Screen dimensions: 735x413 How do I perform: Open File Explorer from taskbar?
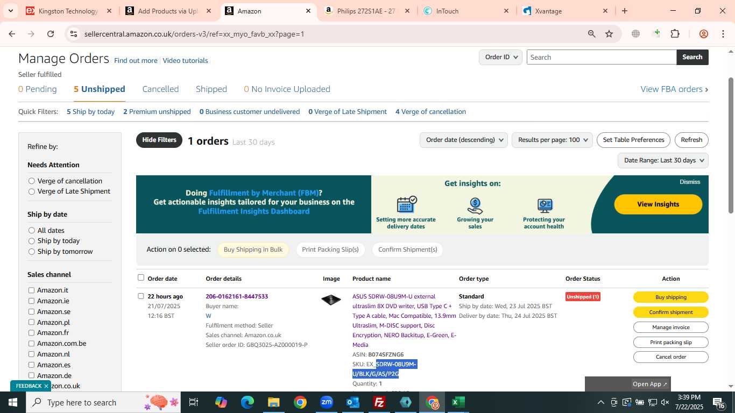273,402
